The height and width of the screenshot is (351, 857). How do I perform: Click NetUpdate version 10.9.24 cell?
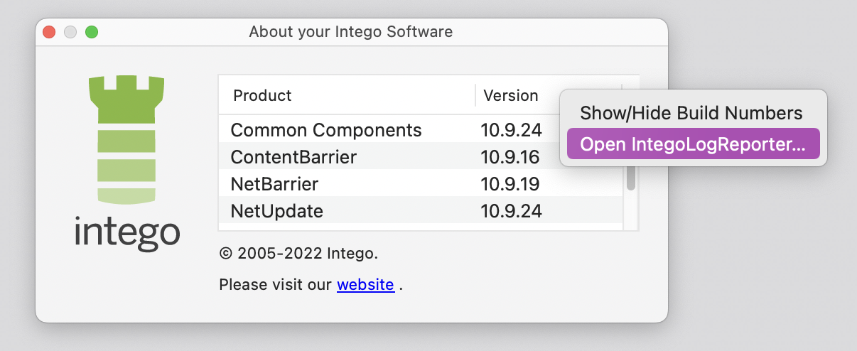[511, 210]
